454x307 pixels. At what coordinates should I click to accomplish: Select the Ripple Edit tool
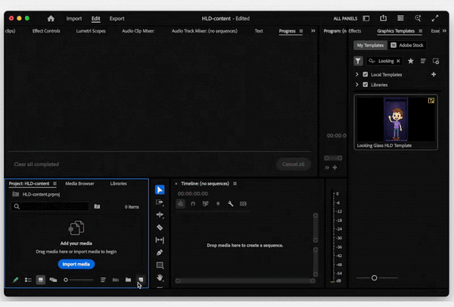[160, 215]
